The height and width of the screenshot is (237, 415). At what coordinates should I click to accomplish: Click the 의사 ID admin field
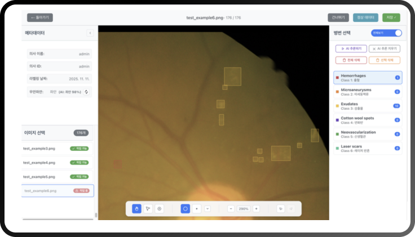pyautogui.click(x=59, y=66)
